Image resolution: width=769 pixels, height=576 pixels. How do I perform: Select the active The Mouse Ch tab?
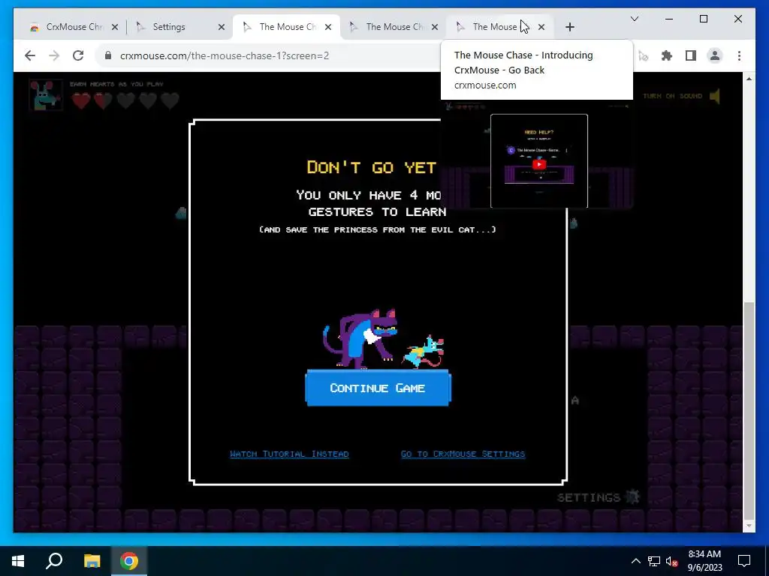pos(287,27)
